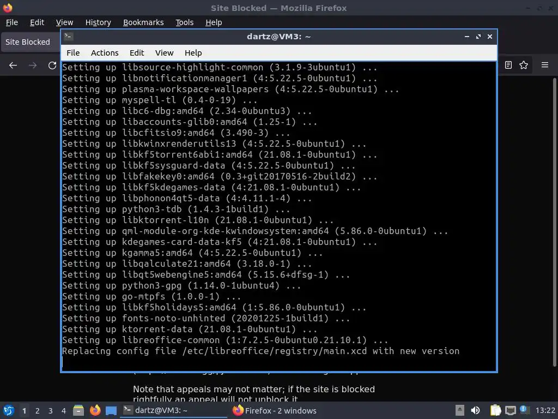Open Firefox File menu
Viewport: 558px width, 419px height.
(12, 22)
